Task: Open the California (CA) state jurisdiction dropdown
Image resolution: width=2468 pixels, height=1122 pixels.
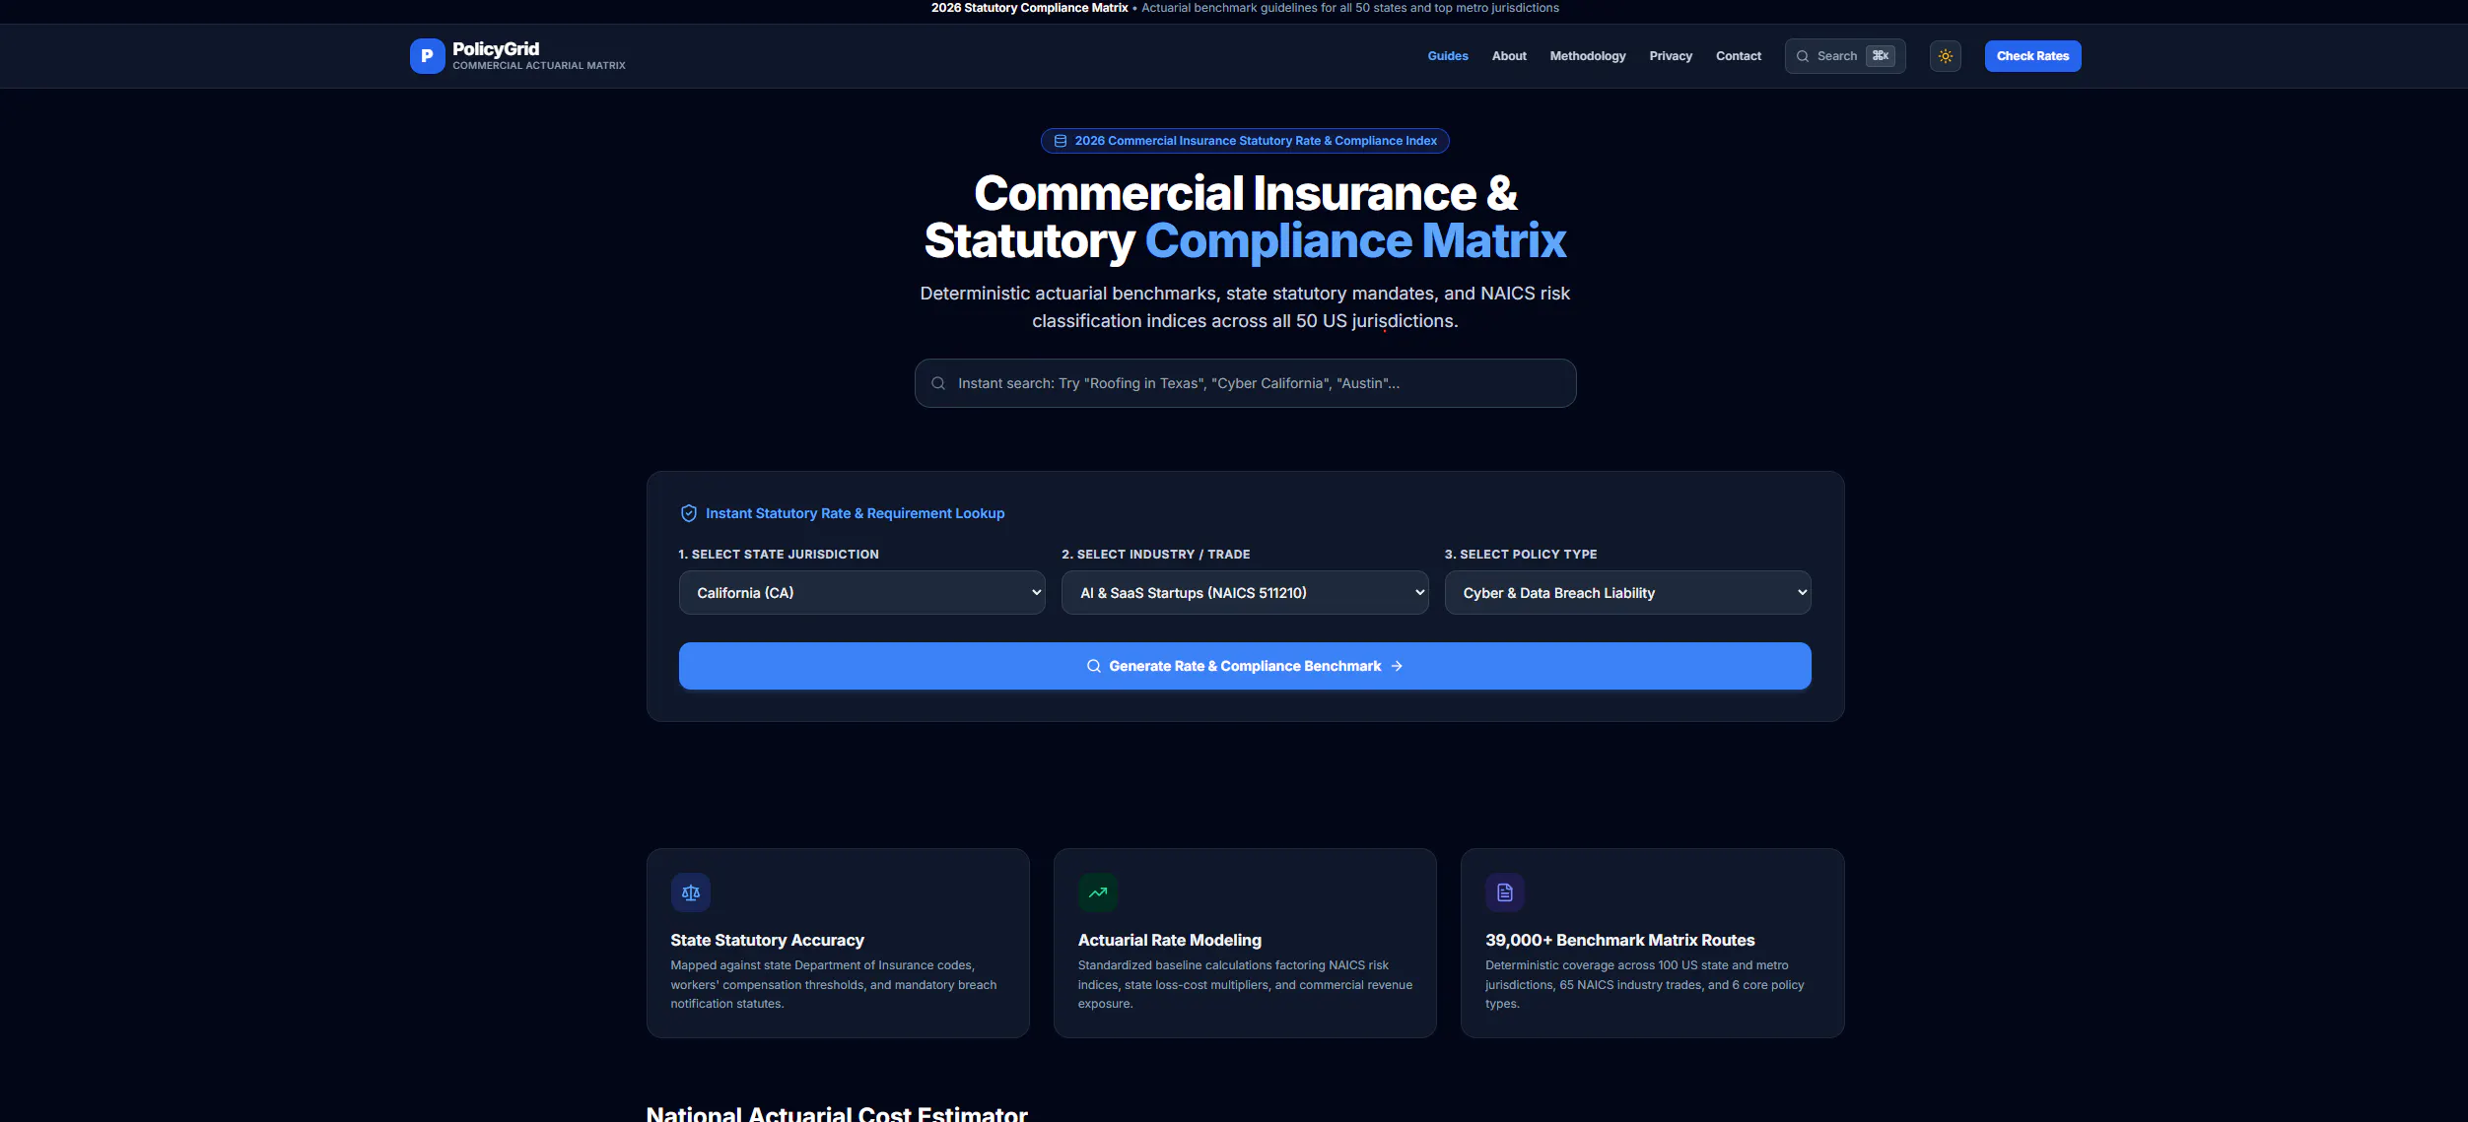Action: (861, 593)
